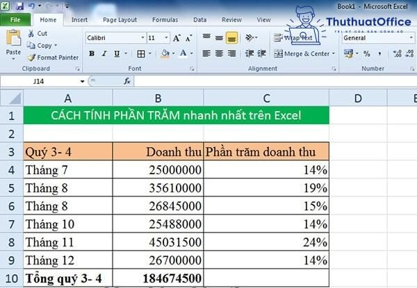The width and height of the screenshot is (417, 288).
Task: Open Alignment dialog launcher
Action: (334, 69)
